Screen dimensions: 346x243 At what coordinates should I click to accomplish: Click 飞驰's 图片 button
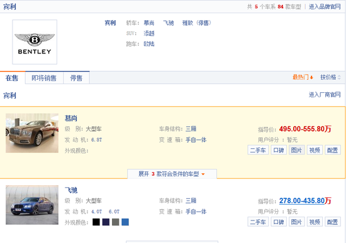coord(296,222)
